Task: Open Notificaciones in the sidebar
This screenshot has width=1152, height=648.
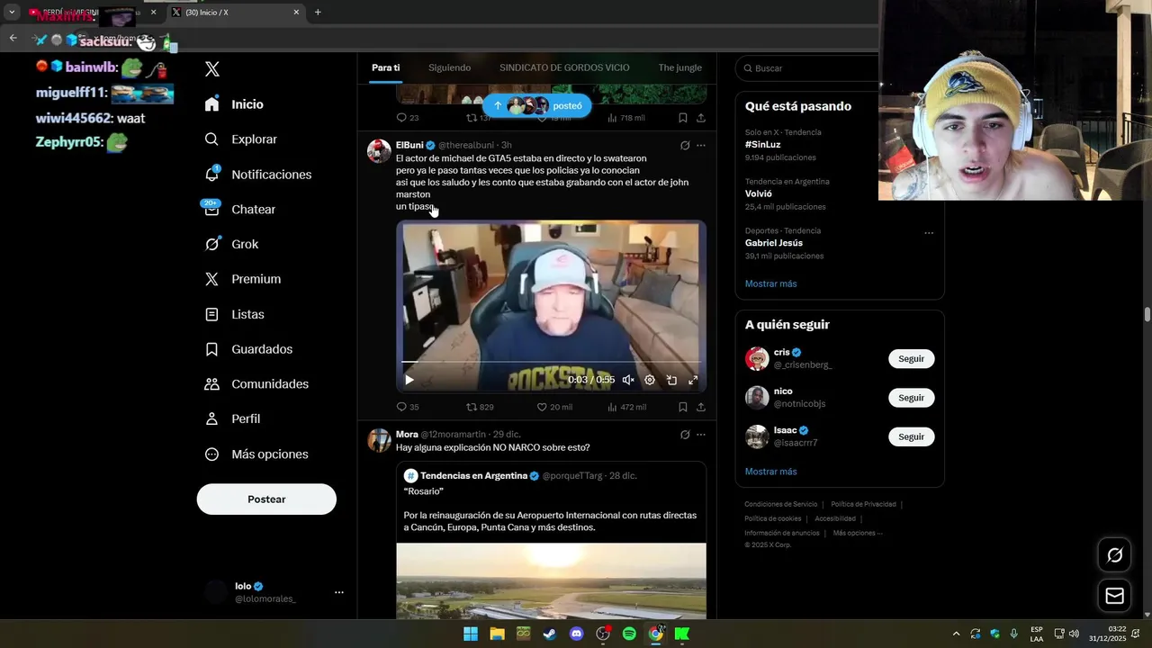Action: coord(257,175)
